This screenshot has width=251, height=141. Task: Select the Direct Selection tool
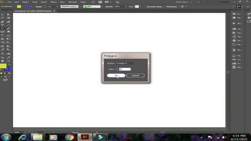(x=8, y=14)
